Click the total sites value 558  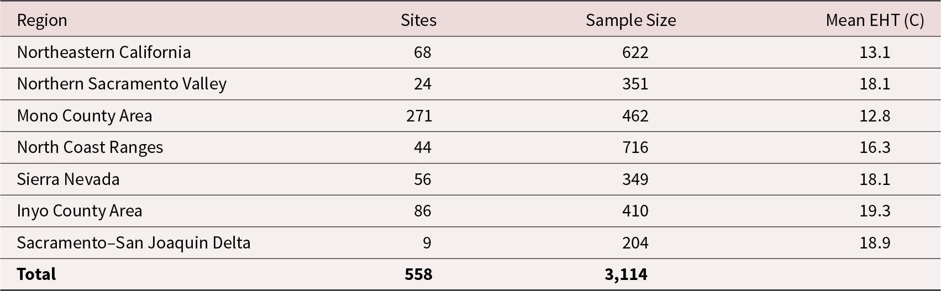click(x=418, y=274)
